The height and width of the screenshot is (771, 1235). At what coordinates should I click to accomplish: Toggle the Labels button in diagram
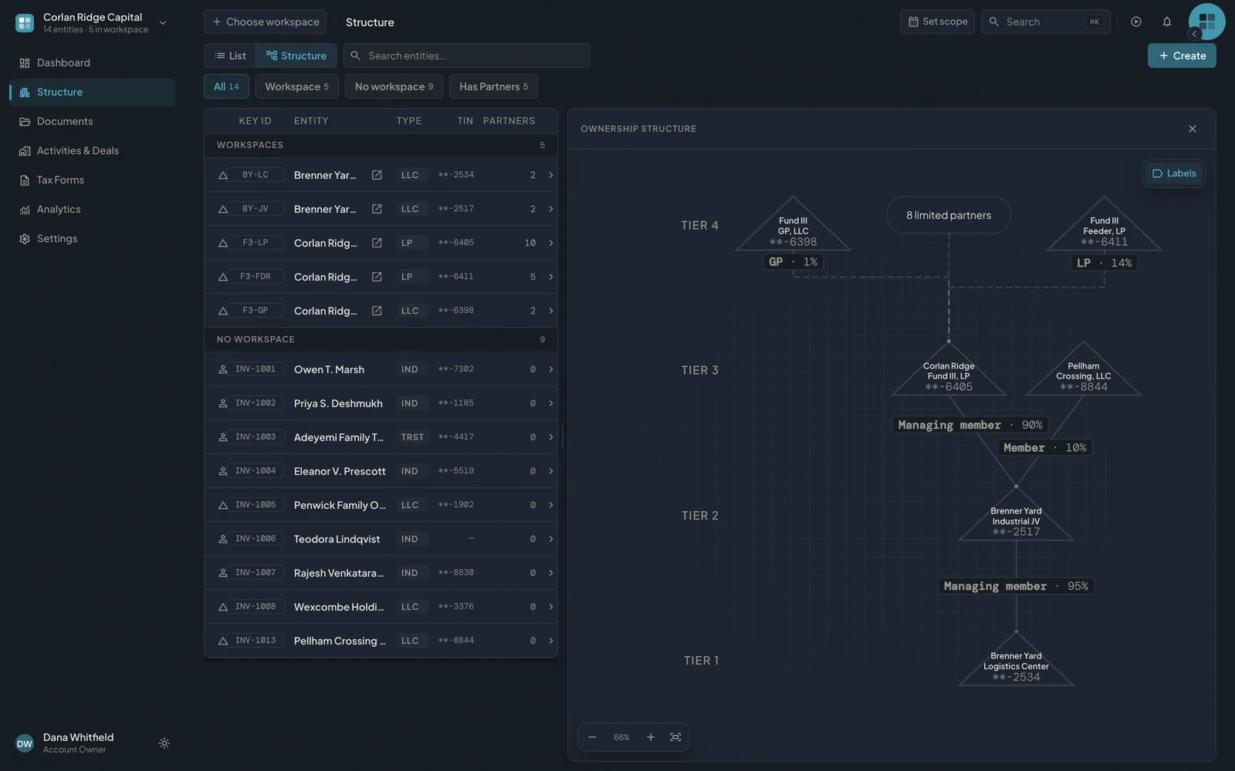1173,173
